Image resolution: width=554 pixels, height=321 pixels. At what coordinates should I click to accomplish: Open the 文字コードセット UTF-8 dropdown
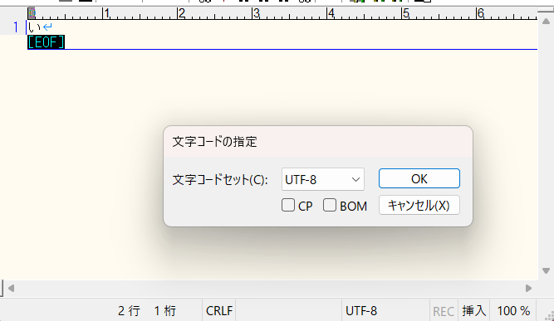click(322, 179)
